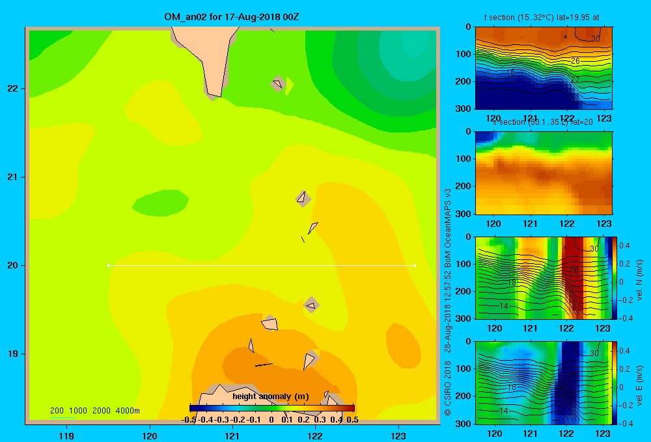Viewport: 651px width, 442px height.
Task: Click the vel. E color scale bar
Action: (x=615, y=383)
